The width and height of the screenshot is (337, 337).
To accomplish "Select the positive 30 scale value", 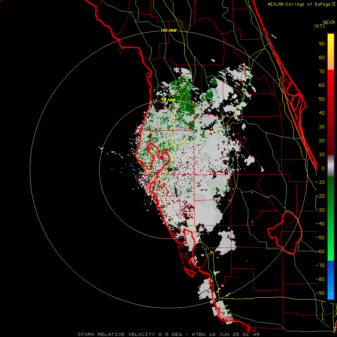I will 322,127.
